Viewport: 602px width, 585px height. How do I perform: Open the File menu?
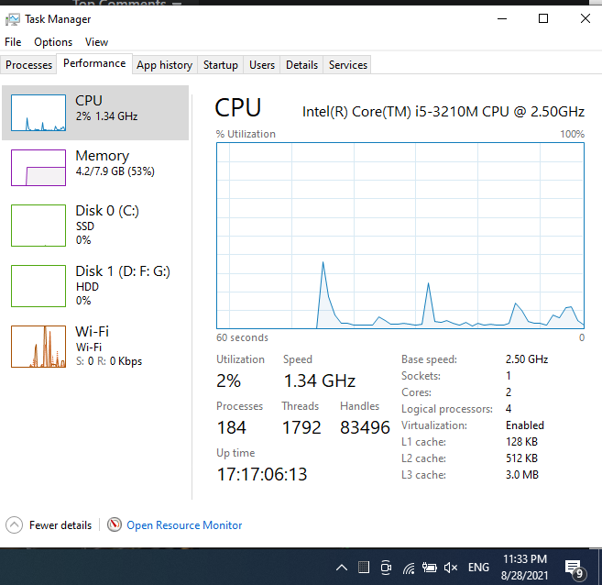pyautogui.click(x=13, y=42)
